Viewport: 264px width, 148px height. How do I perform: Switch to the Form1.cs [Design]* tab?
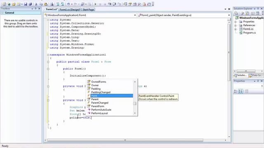[70, 9]
